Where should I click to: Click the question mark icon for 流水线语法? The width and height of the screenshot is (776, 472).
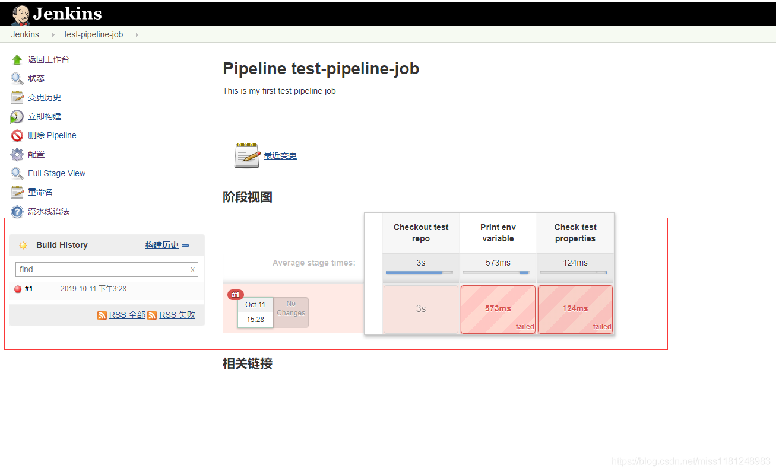[x=17, y=211]
